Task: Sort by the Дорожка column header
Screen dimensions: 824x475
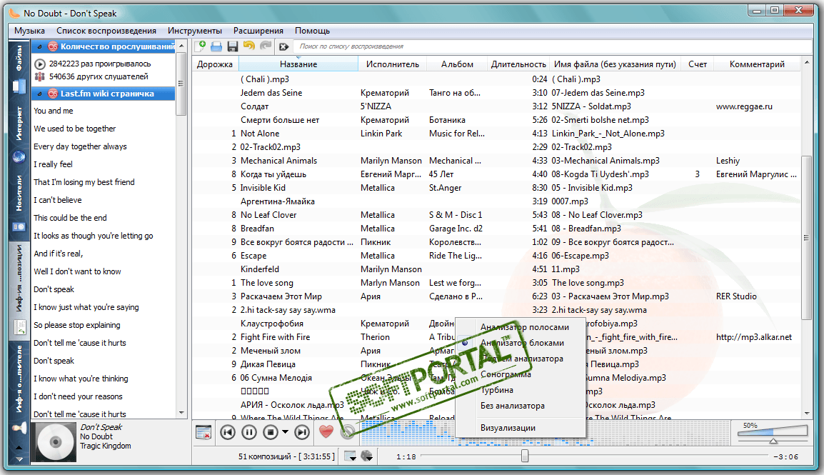Action: pyautogui.click(x=215, y=64)
